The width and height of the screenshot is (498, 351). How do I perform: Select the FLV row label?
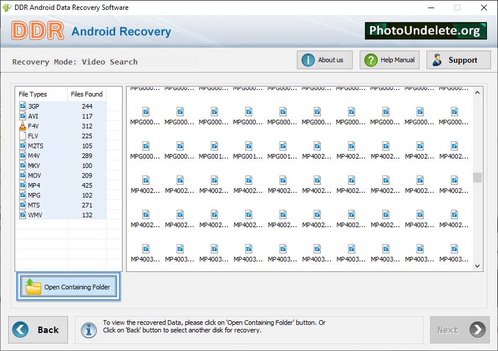coord(33,135)
